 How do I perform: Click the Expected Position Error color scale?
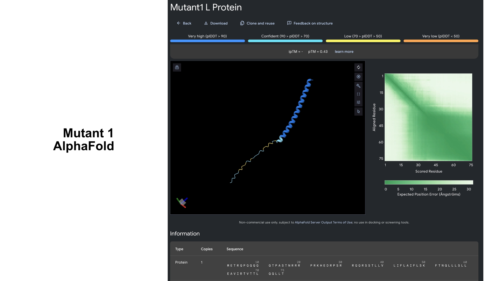(429, 182)
